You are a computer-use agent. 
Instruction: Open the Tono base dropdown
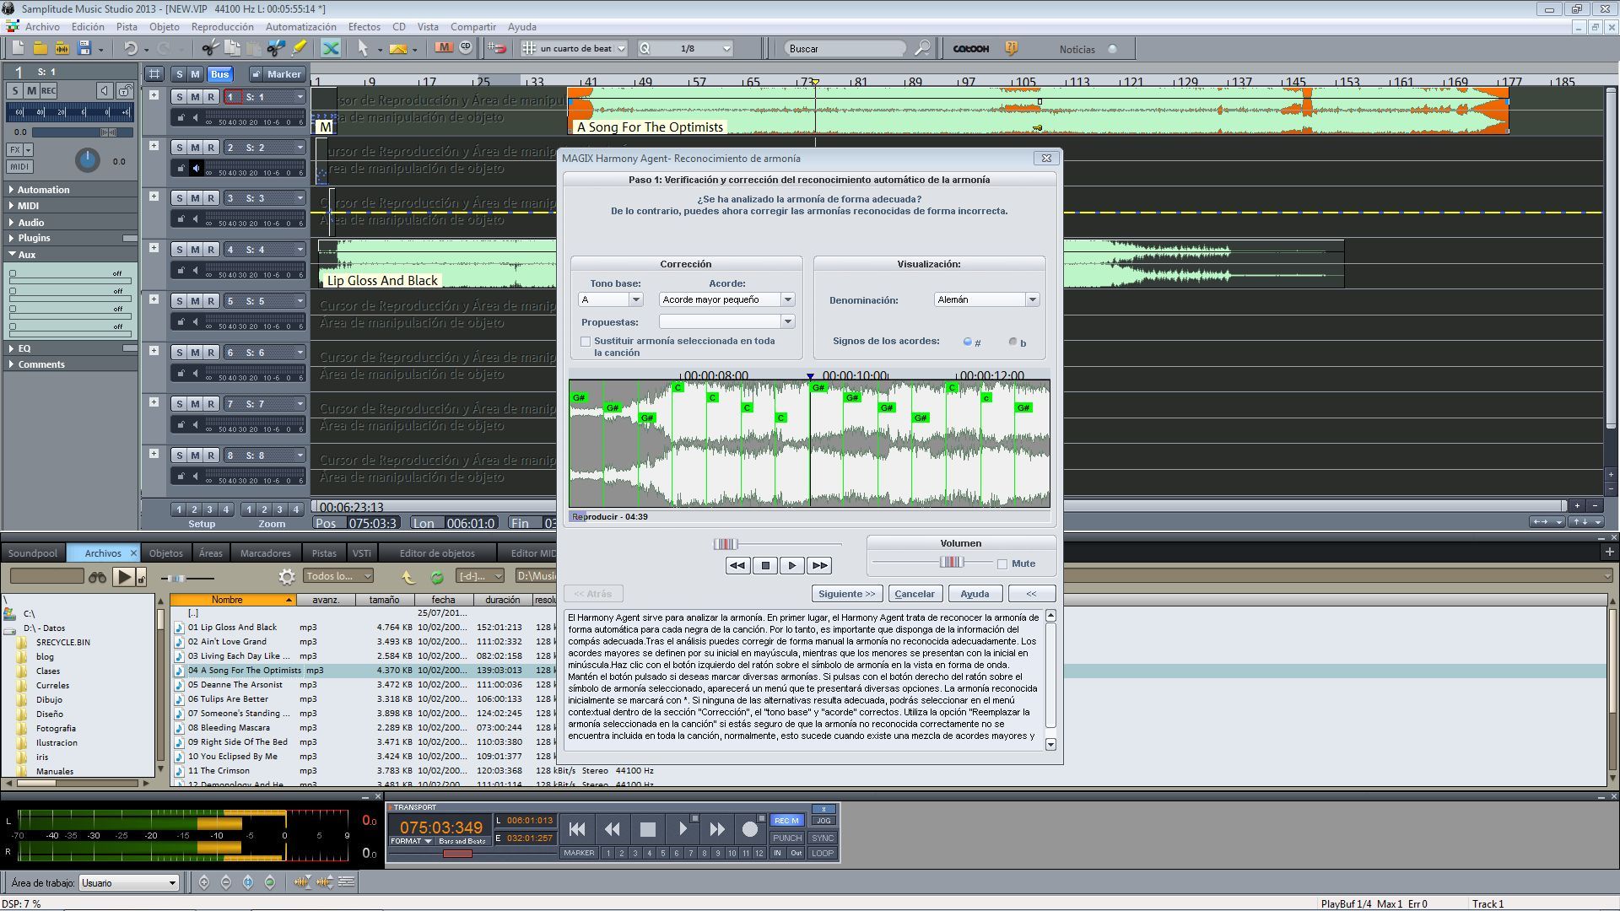(x=636, y=299)
